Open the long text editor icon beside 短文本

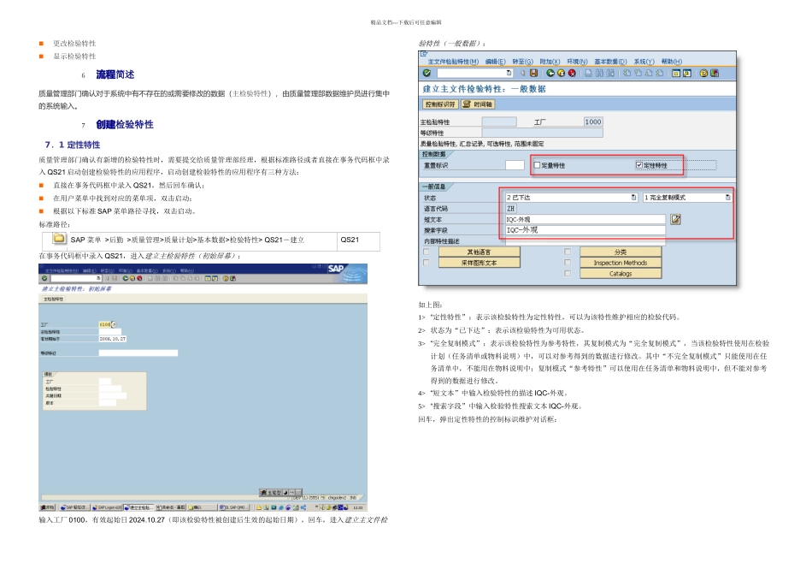click(x=675, y=219)
